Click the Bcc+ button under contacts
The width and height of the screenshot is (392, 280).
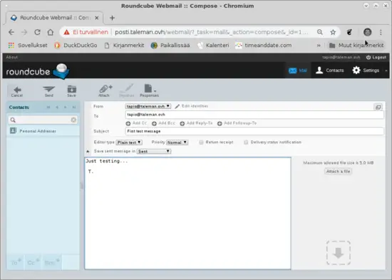pos(52,262)
